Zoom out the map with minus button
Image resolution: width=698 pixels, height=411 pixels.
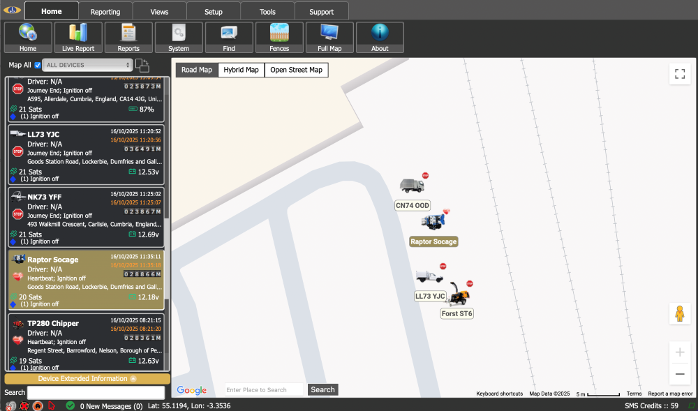point(680,374)
